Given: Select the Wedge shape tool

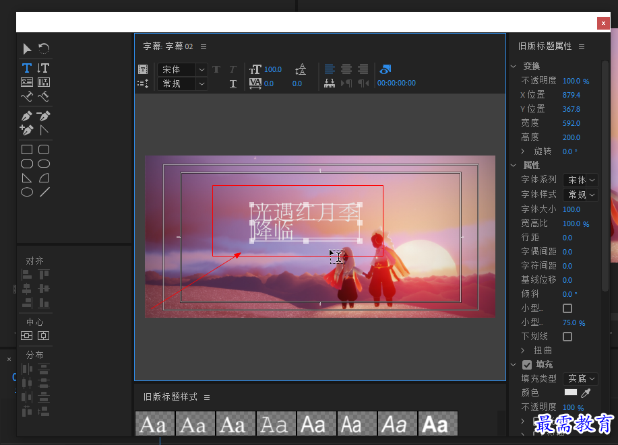Looking at the screenshot, I should pos(27,178).
